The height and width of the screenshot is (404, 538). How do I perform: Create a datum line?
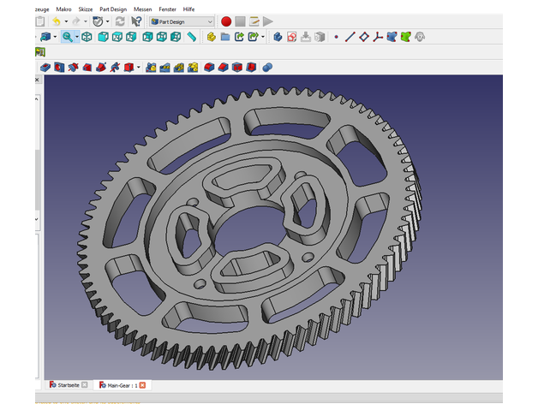pyautogui.click(x=350, y=37)
